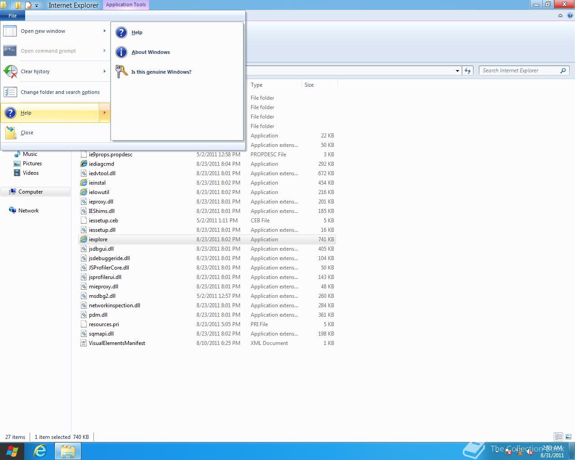Select Videos in navigation pane
Image resolution: width=575 pixels, height=460 pixels.
pos(31,173)
